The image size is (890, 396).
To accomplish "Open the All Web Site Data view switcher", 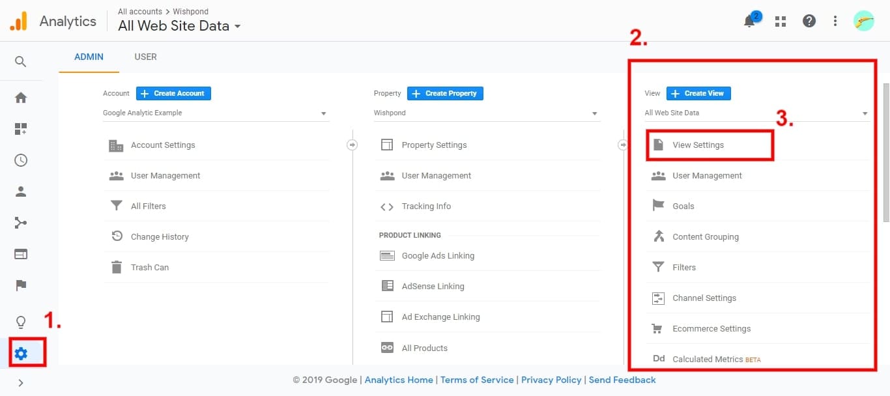I will tap(179, 26).
